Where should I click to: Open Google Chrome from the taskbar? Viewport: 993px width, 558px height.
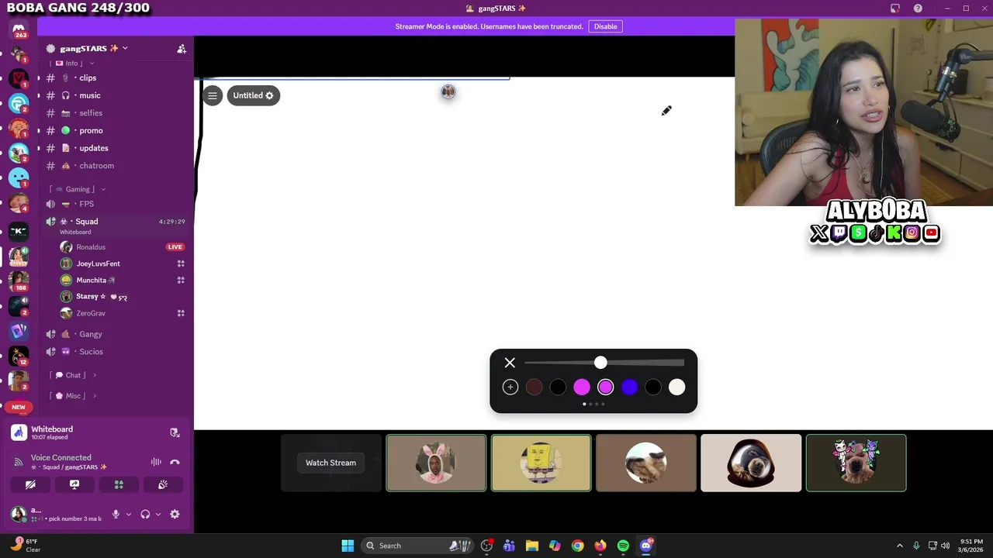pyautogui.click(x=577, y=546)
